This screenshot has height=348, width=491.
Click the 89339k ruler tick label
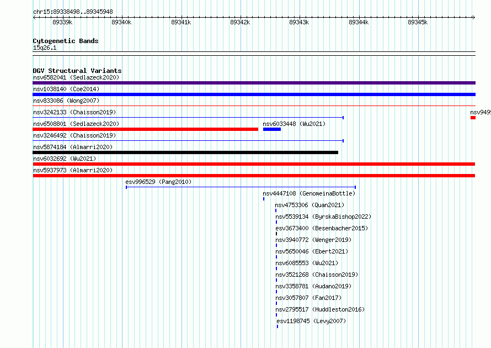pyautogui.click(x=62, y=22)
